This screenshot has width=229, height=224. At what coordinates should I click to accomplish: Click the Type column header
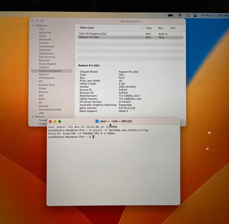pyautogui.click(x=148, y=28)
